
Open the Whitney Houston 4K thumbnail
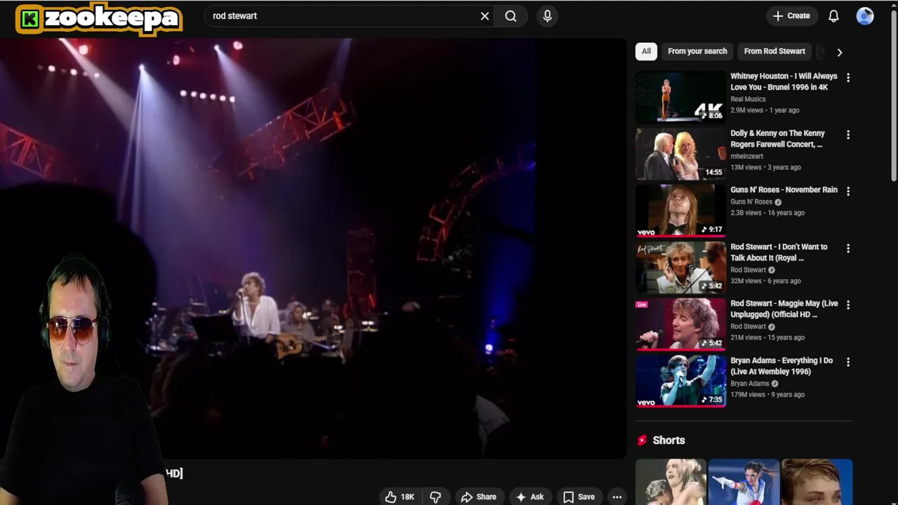pos(681,96)
